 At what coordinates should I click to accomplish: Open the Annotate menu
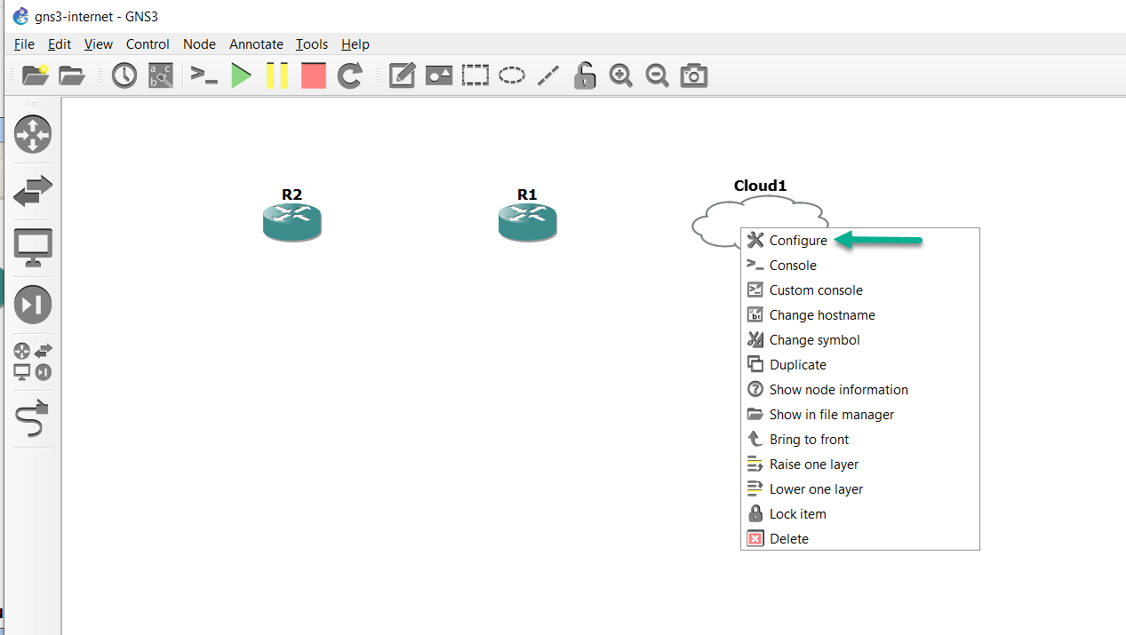coord(256,44)
